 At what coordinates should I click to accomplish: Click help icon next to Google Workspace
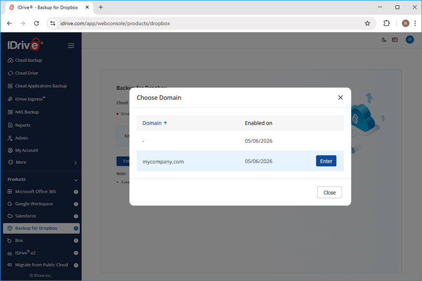pos(76,204)
